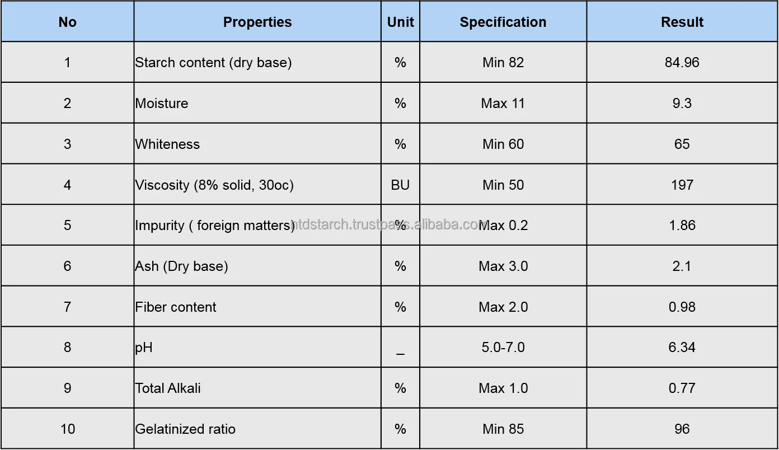Select the "Viscosity (8% solid, 30oc)" cell
The height and width of the screenshot is (450, 779).
point(214,185)
